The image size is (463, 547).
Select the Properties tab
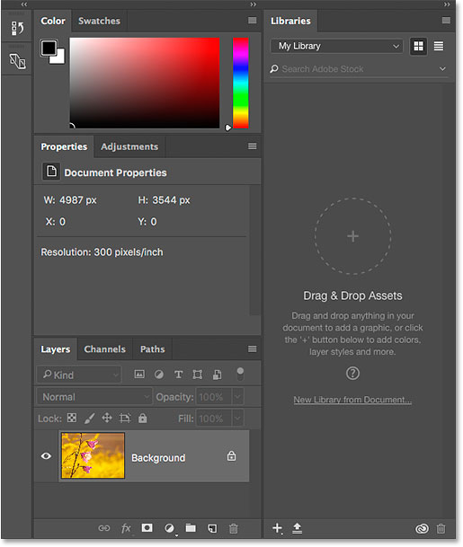click(x=64, y=146)
